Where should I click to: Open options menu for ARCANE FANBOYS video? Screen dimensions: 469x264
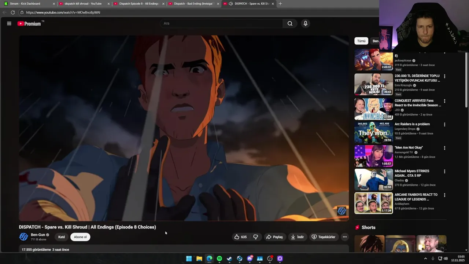click(444, 195)
